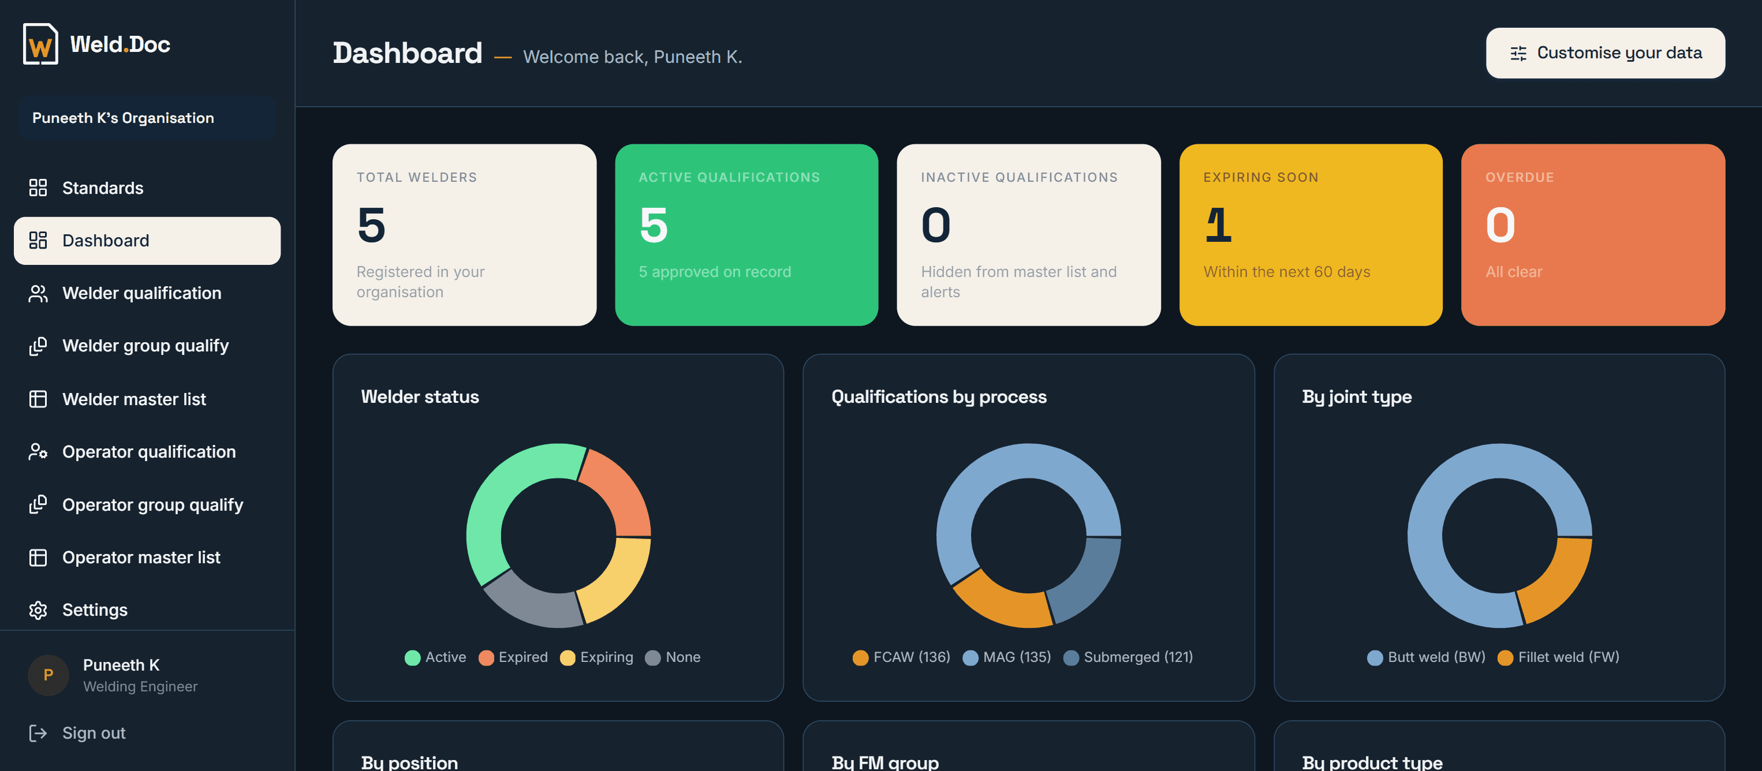1762x771 pixels.
Task: Click the MAG (135) legend swatch
Action: (970, 657)
